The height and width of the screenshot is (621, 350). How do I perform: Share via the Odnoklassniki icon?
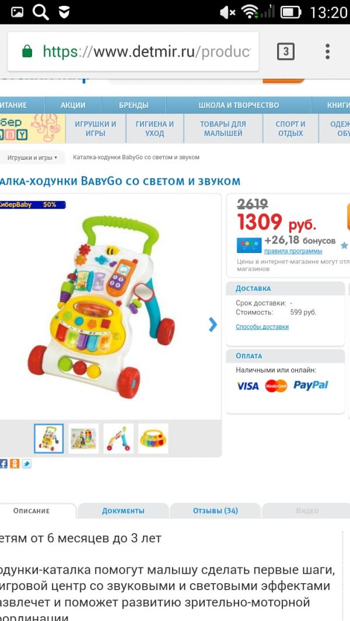click(x=15, y=464)
